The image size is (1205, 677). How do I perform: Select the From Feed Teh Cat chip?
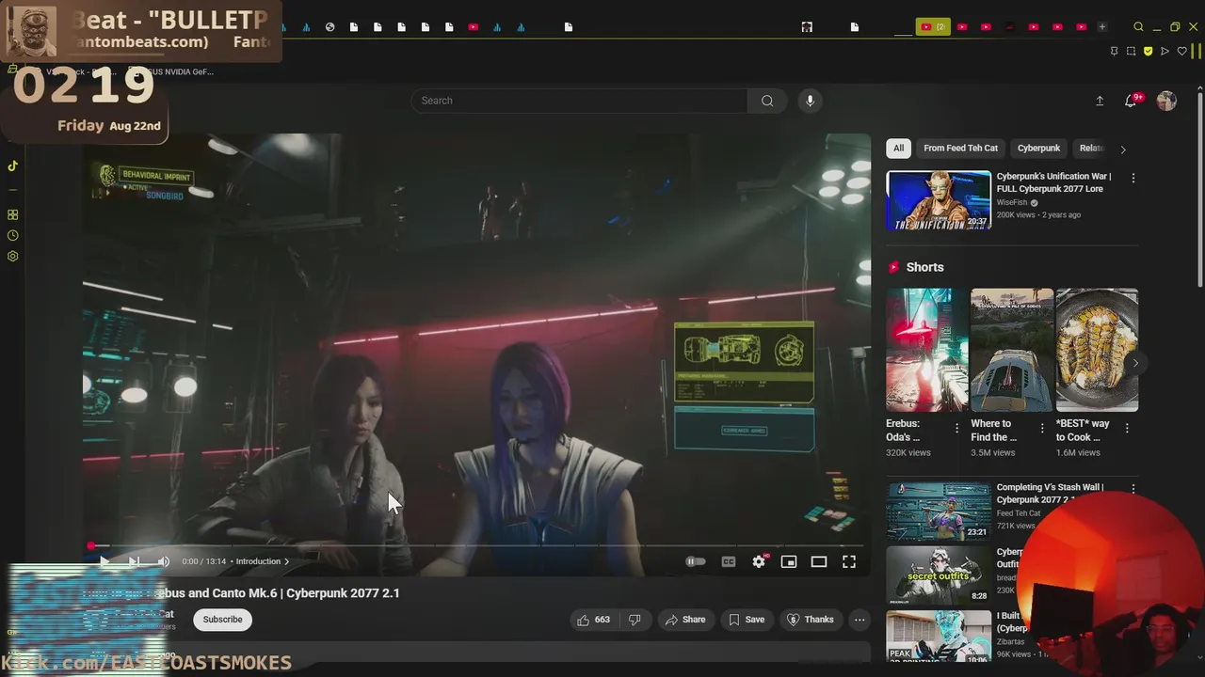tap(960, 148)
